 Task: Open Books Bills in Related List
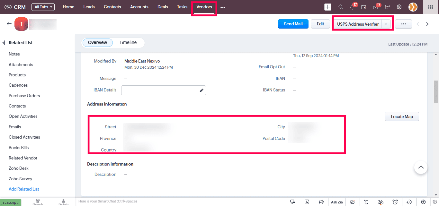[19, 148]
